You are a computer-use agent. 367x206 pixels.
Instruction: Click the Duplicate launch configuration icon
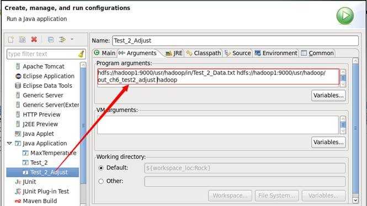pyautogui.click(x=22, y=40)
